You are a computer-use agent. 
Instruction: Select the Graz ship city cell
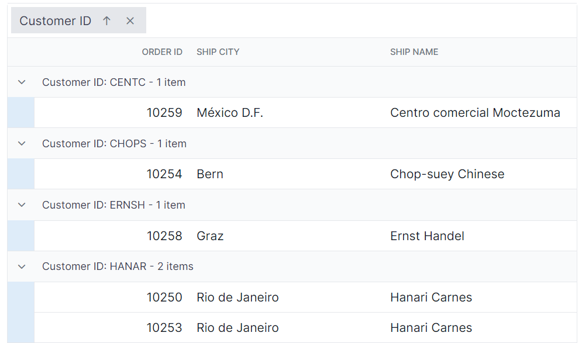pos(210,236)
